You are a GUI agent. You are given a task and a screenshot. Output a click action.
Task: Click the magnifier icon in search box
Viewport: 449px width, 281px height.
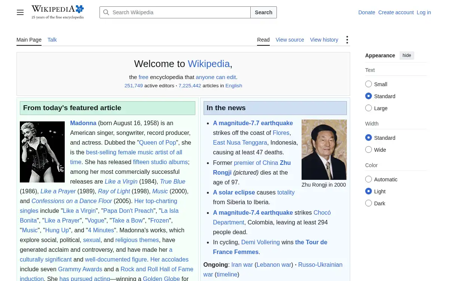(106, 12)
